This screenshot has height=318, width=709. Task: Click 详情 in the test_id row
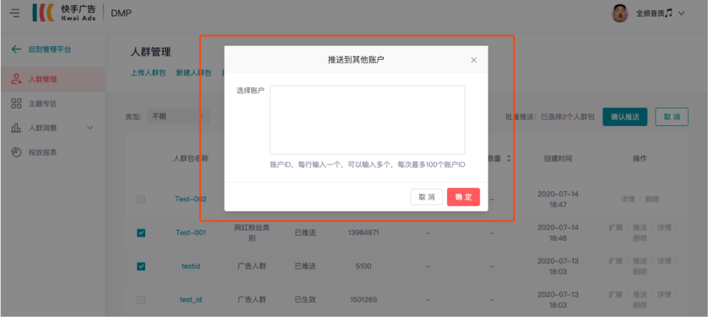[664, 295]
